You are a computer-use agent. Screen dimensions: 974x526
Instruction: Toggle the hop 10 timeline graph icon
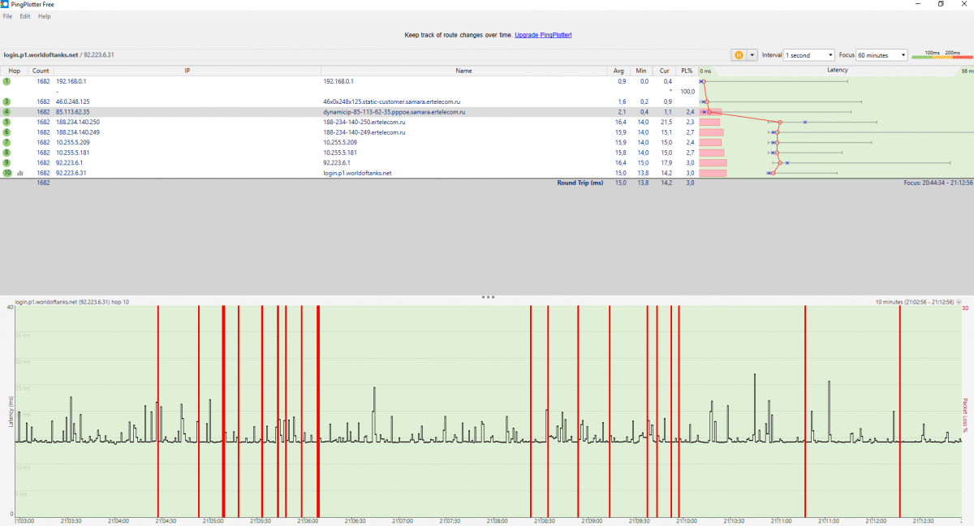[x=20, y=173]
